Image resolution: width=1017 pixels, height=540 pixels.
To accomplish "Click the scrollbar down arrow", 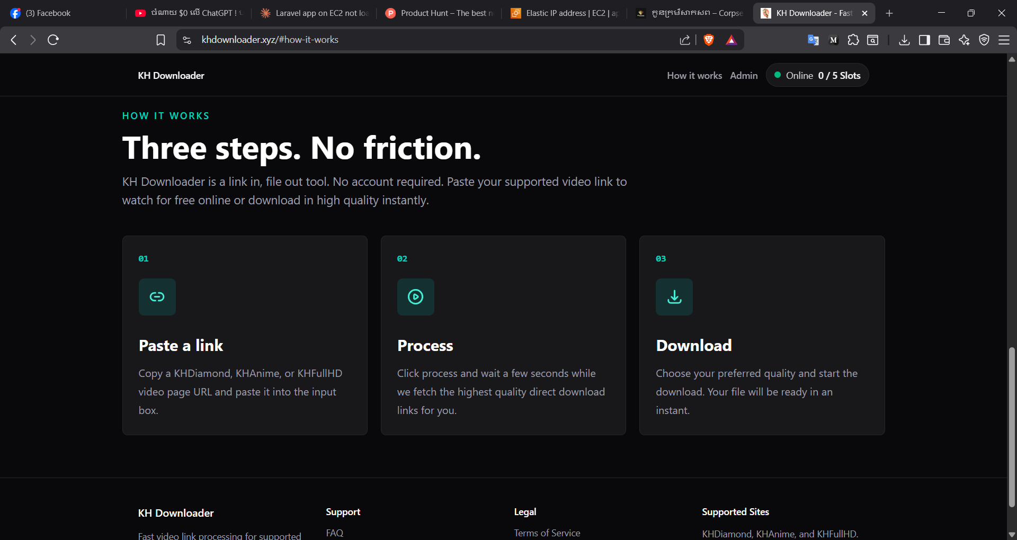I will pos(1012,535).
